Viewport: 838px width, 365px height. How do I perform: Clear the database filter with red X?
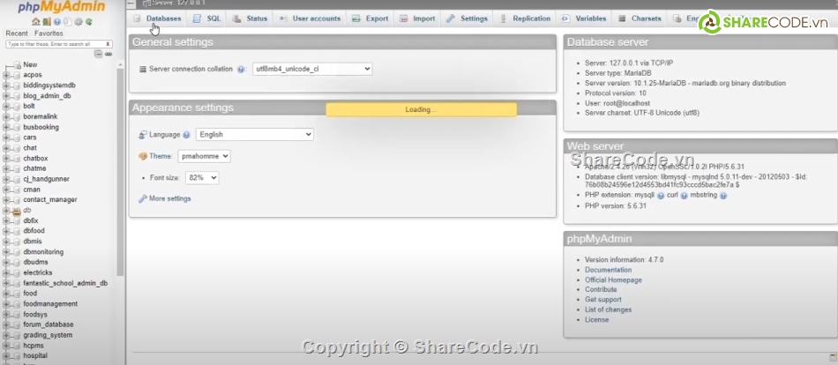coord(108,44)
